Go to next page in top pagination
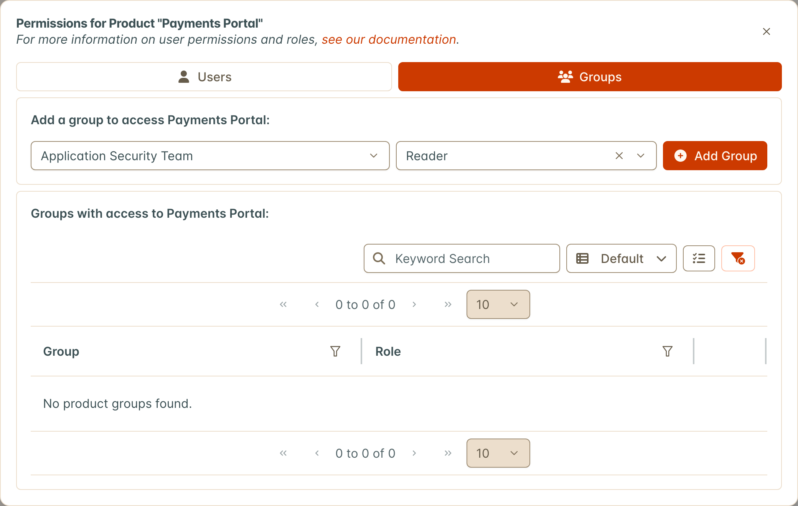Viewport: 798px width, 506px height. coord(414,304)
